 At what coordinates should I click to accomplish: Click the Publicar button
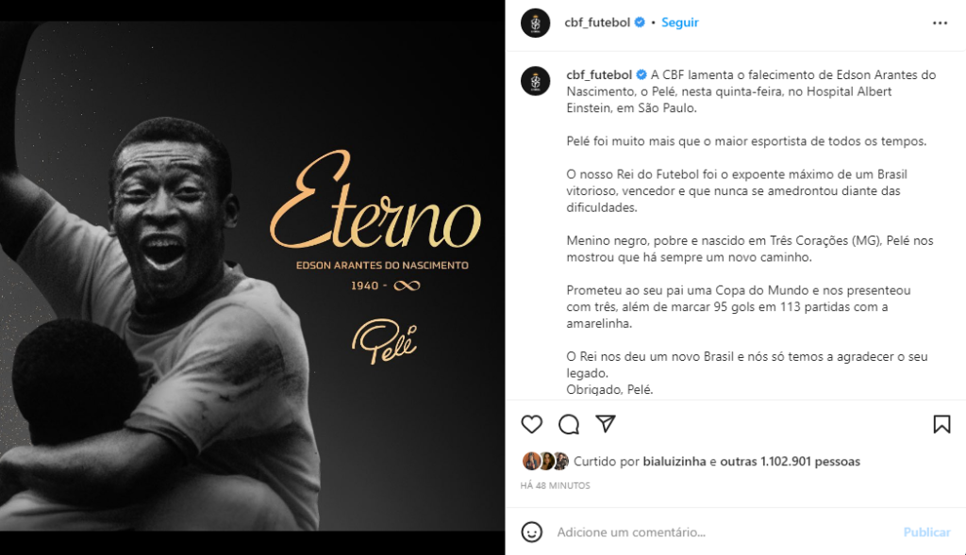click(926, 532)
